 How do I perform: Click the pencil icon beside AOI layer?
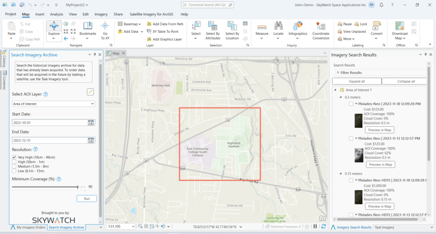pos(90,92)
